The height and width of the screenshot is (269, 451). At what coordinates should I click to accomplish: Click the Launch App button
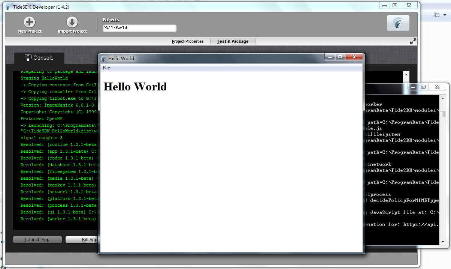37,239
